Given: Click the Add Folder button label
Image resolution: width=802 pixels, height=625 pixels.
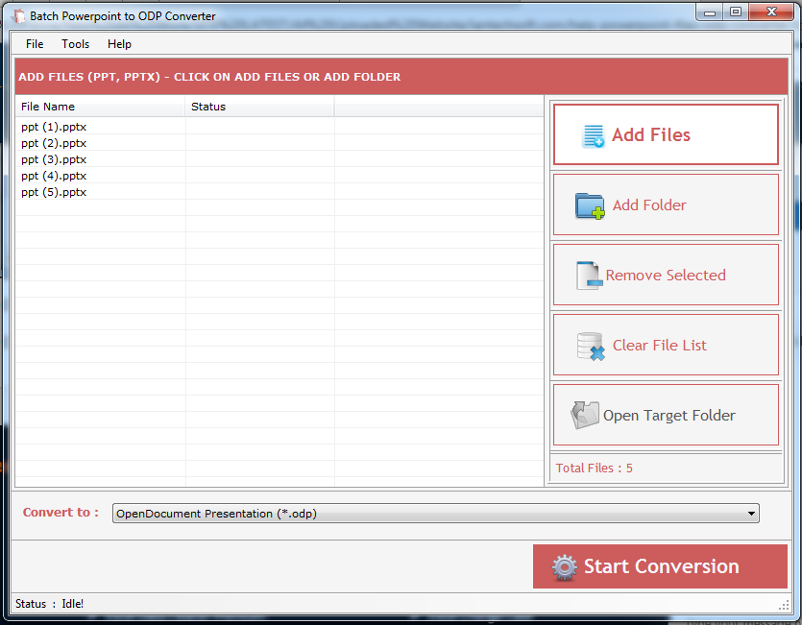Looking at the screenshot, I should [649, 205].
